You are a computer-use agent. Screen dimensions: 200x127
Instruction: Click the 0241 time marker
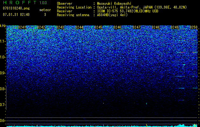22,27
